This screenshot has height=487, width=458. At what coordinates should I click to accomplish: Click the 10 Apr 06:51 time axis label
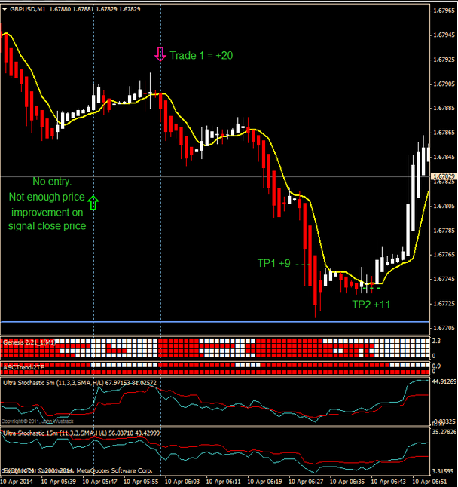[x=429, y=482]
